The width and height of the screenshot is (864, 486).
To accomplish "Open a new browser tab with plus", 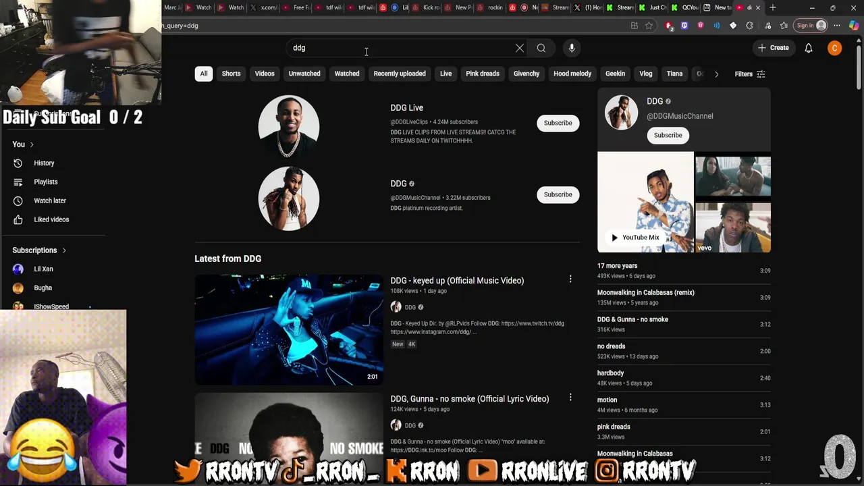I will [x=772, y=7].
